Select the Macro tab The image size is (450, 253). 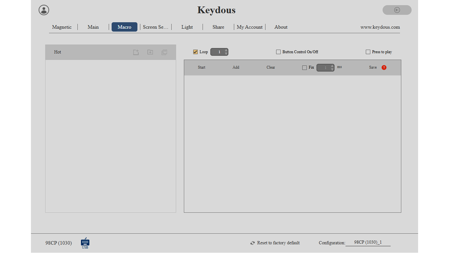click(x=124, y=27)
